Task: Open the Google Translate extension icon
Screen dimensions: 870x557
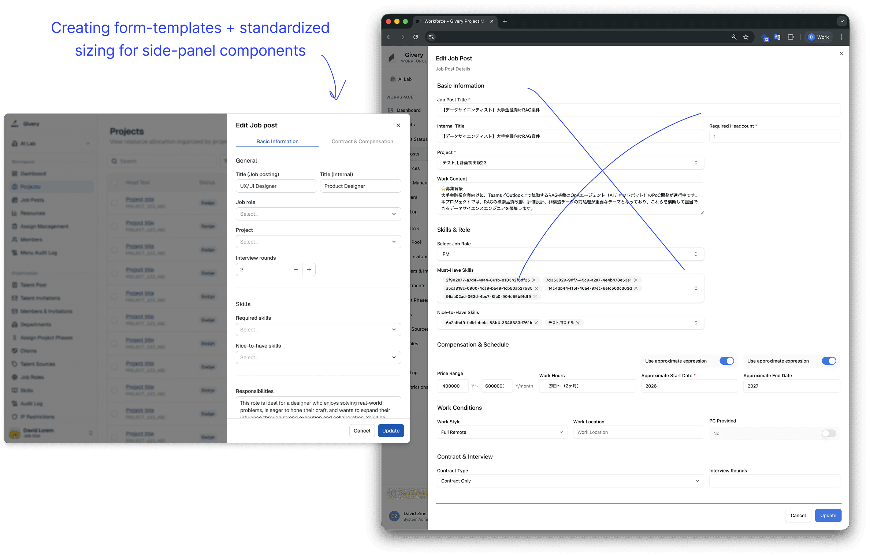Action: [x=777, y=37]
